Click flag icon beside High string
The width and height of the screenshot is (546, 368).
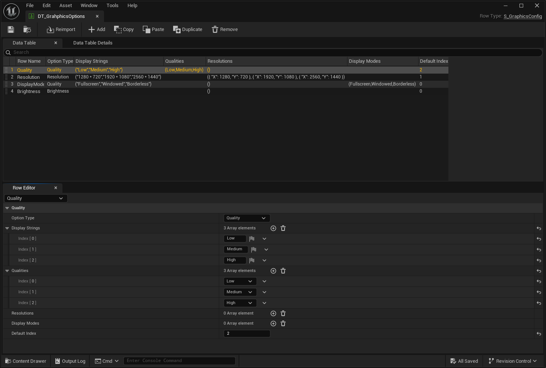252,260
